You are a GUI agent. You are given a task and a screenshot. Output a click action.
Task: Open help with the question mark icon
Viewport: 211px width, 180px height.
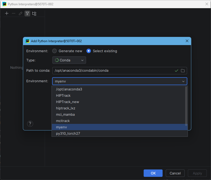30,124
